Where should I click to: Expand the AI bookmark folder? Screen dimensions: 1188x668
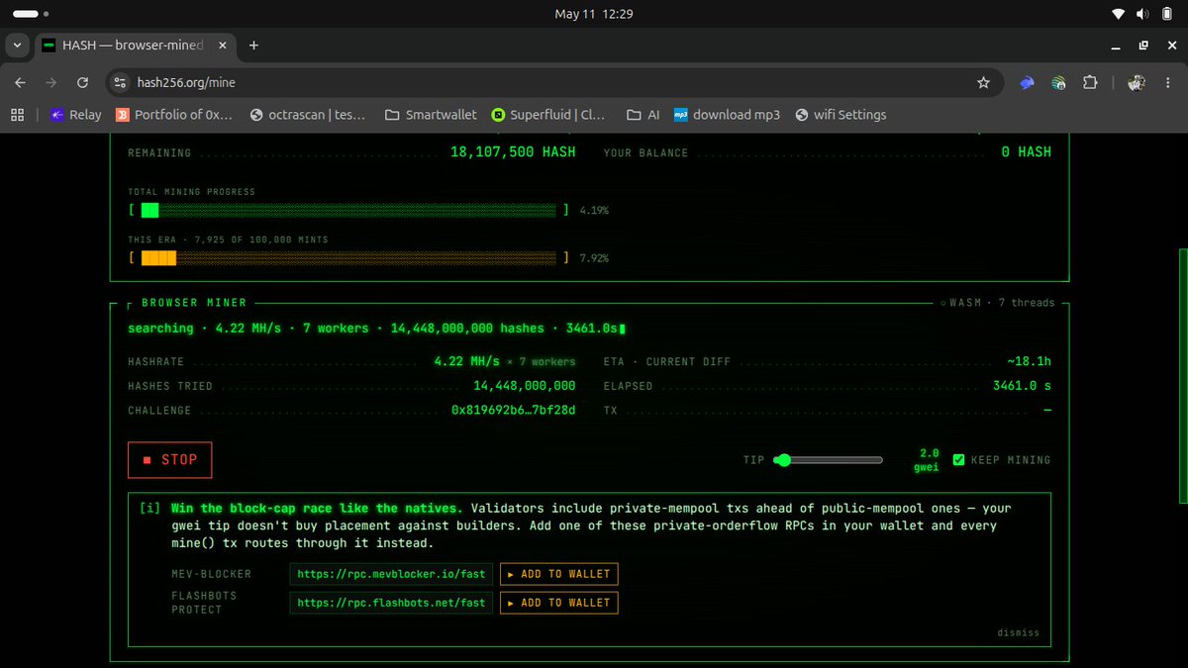(x=643, y=115)
